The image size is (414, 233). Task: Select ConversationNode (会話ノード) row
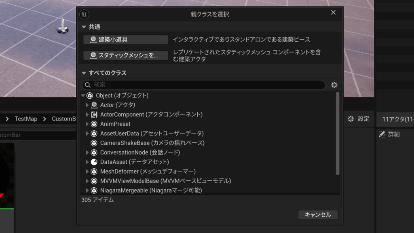(x=208, y=153)
